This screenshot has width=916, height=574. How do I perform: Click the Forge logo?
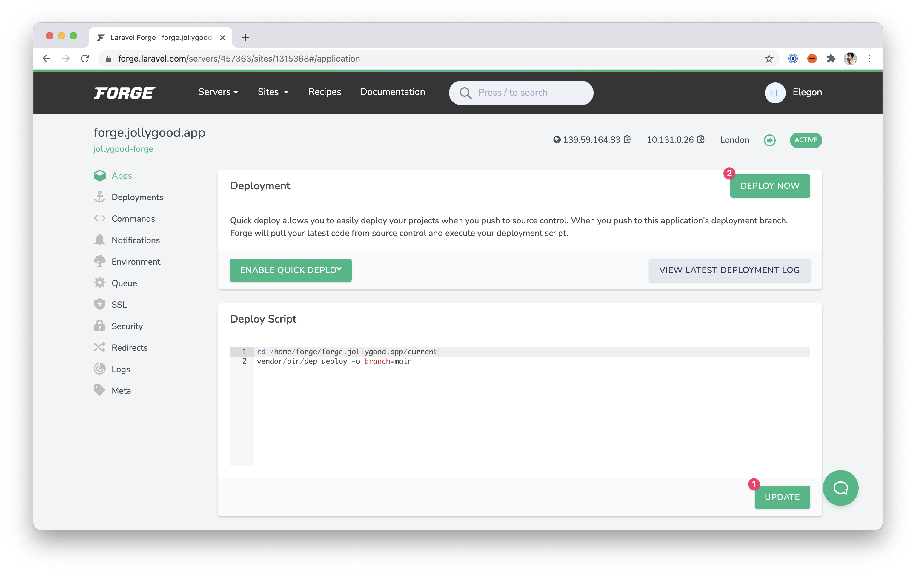coord(125,93)
